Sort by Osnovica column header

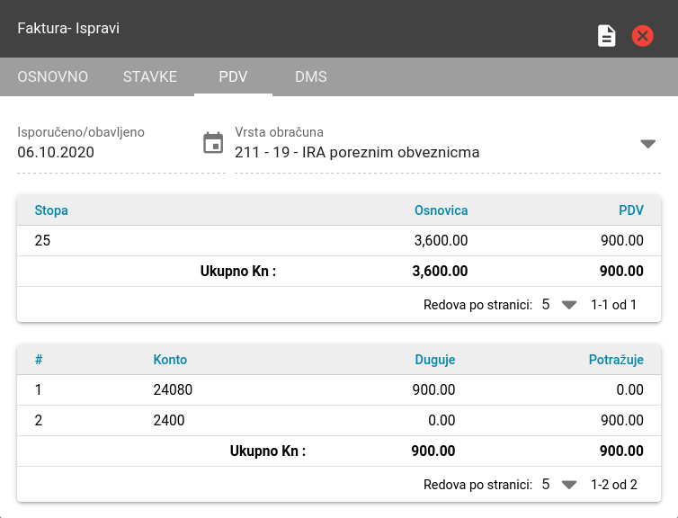441,210
